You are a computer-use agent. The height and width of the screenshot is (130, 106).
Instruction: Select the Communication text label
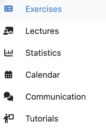(x=56, y=97)
